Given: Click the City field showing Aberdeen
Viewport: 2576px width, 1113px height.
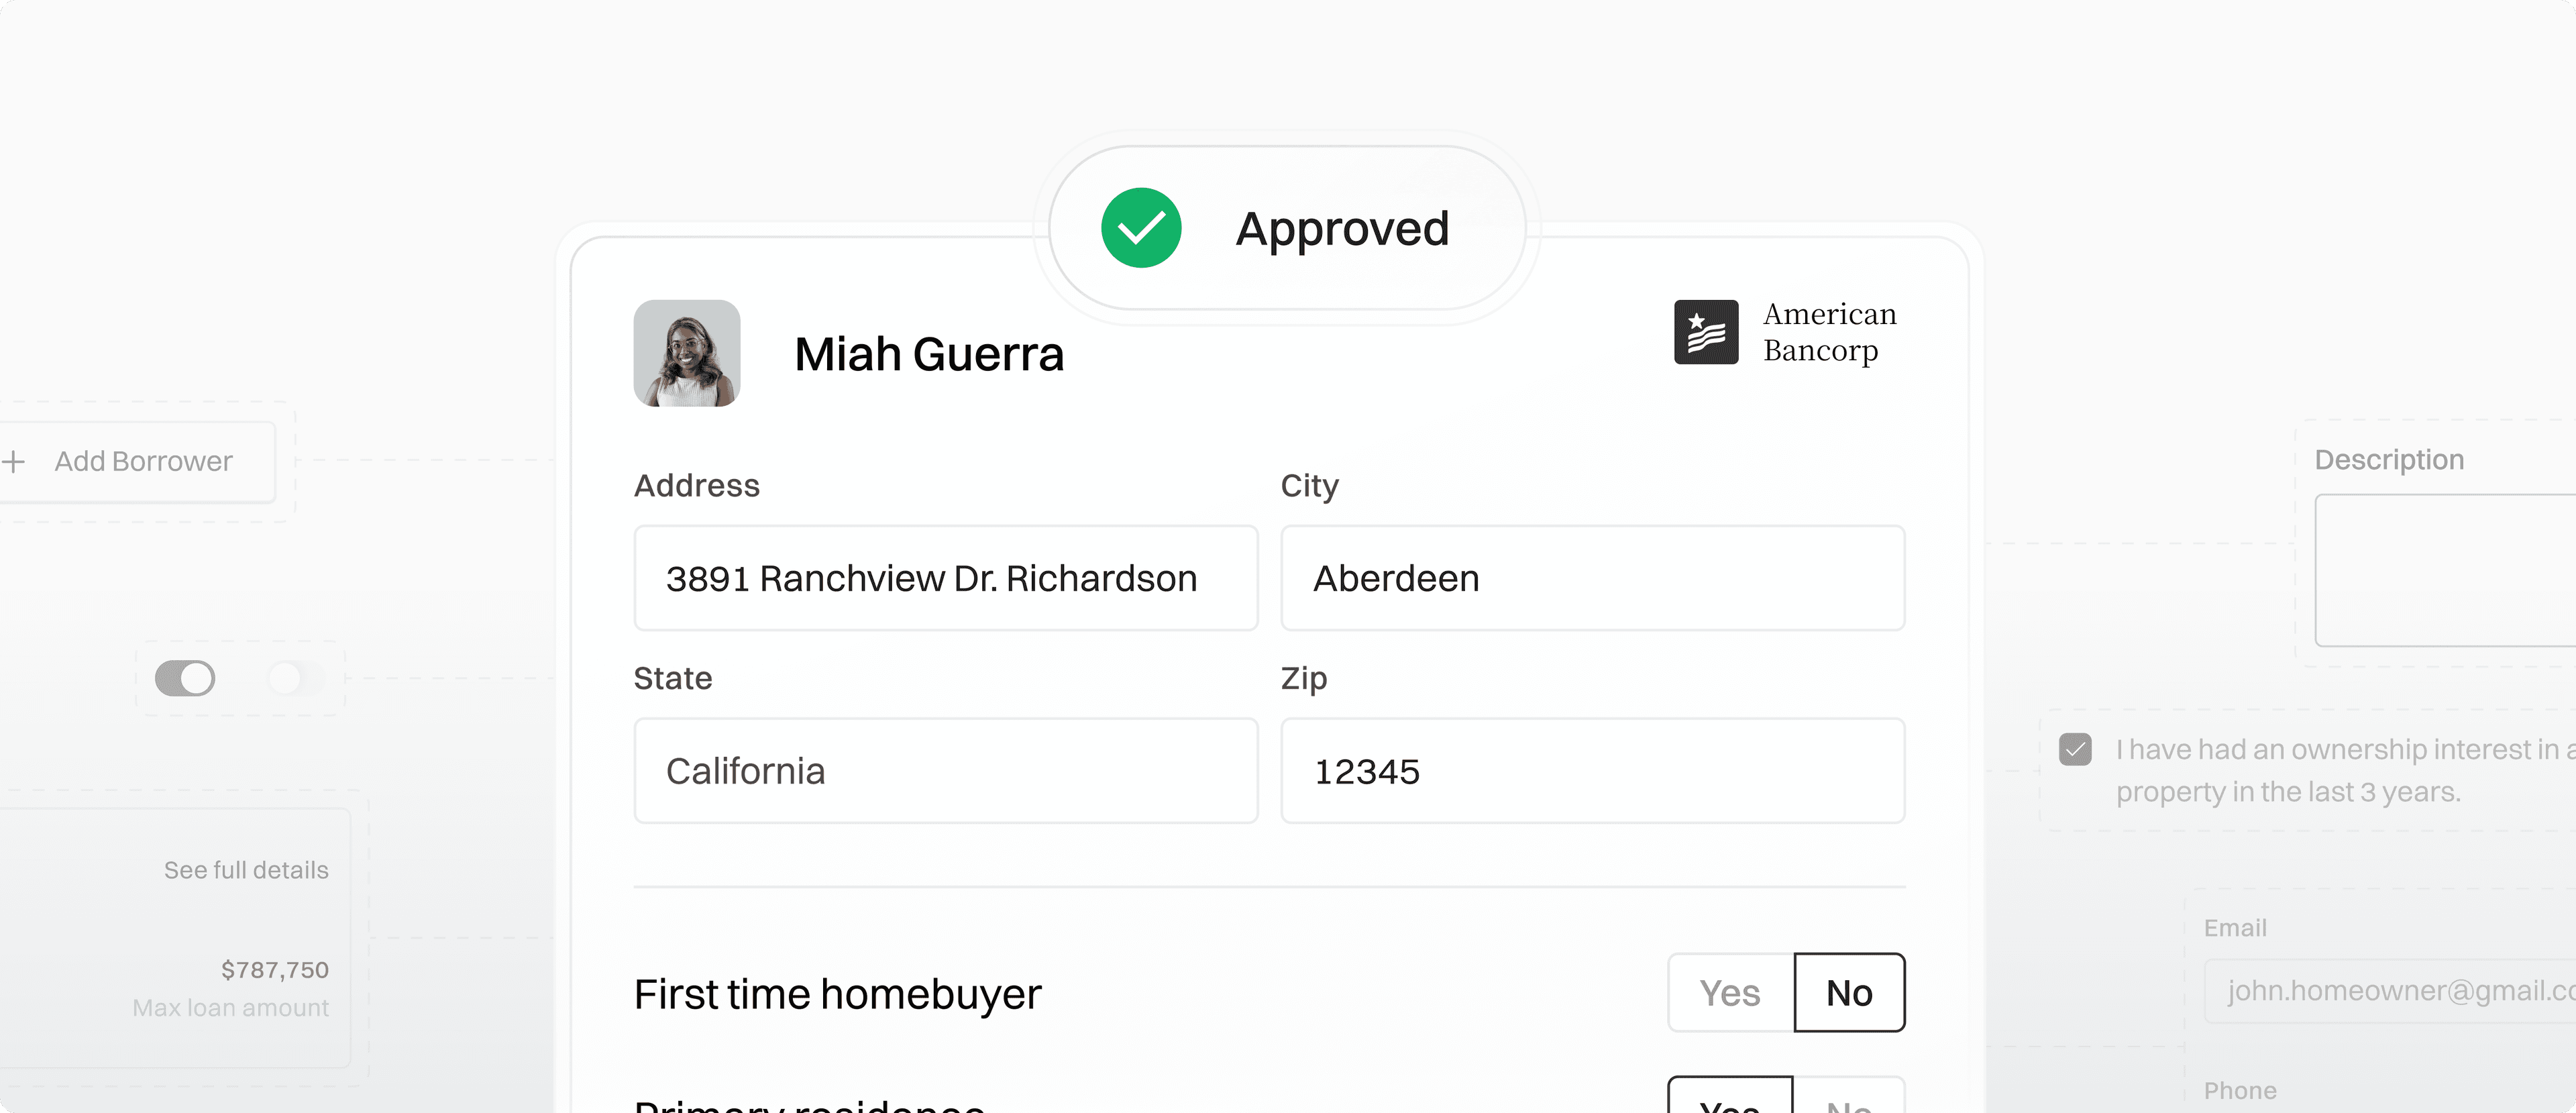Looking at the screenshot, I should point(1591,578).
